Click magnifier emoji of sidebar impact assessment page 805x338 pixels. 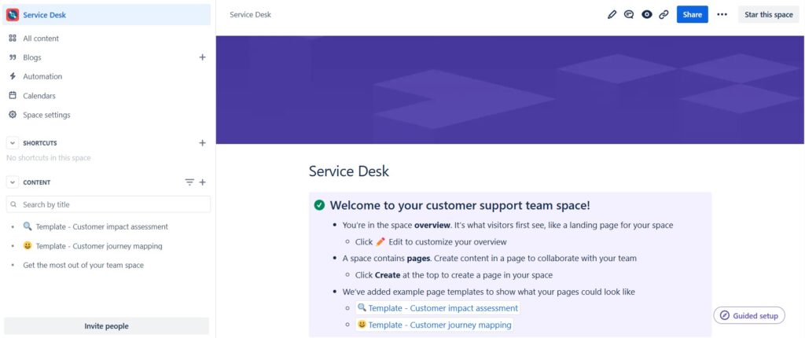point(28,226)
